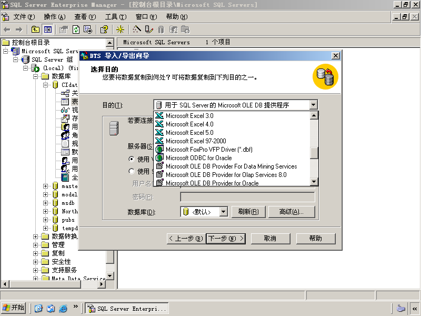Open the 帮助(H) menu
The height and width of the screenshot is (316, 421).
[x=177, y=17]
